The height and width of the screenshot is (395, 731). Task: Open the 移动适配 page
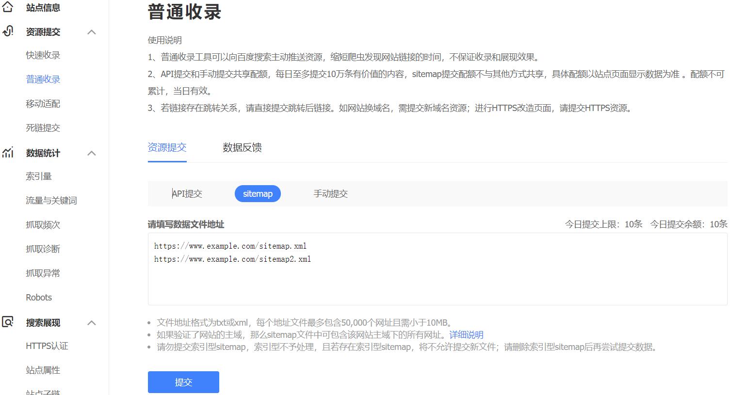click(42, 103)
